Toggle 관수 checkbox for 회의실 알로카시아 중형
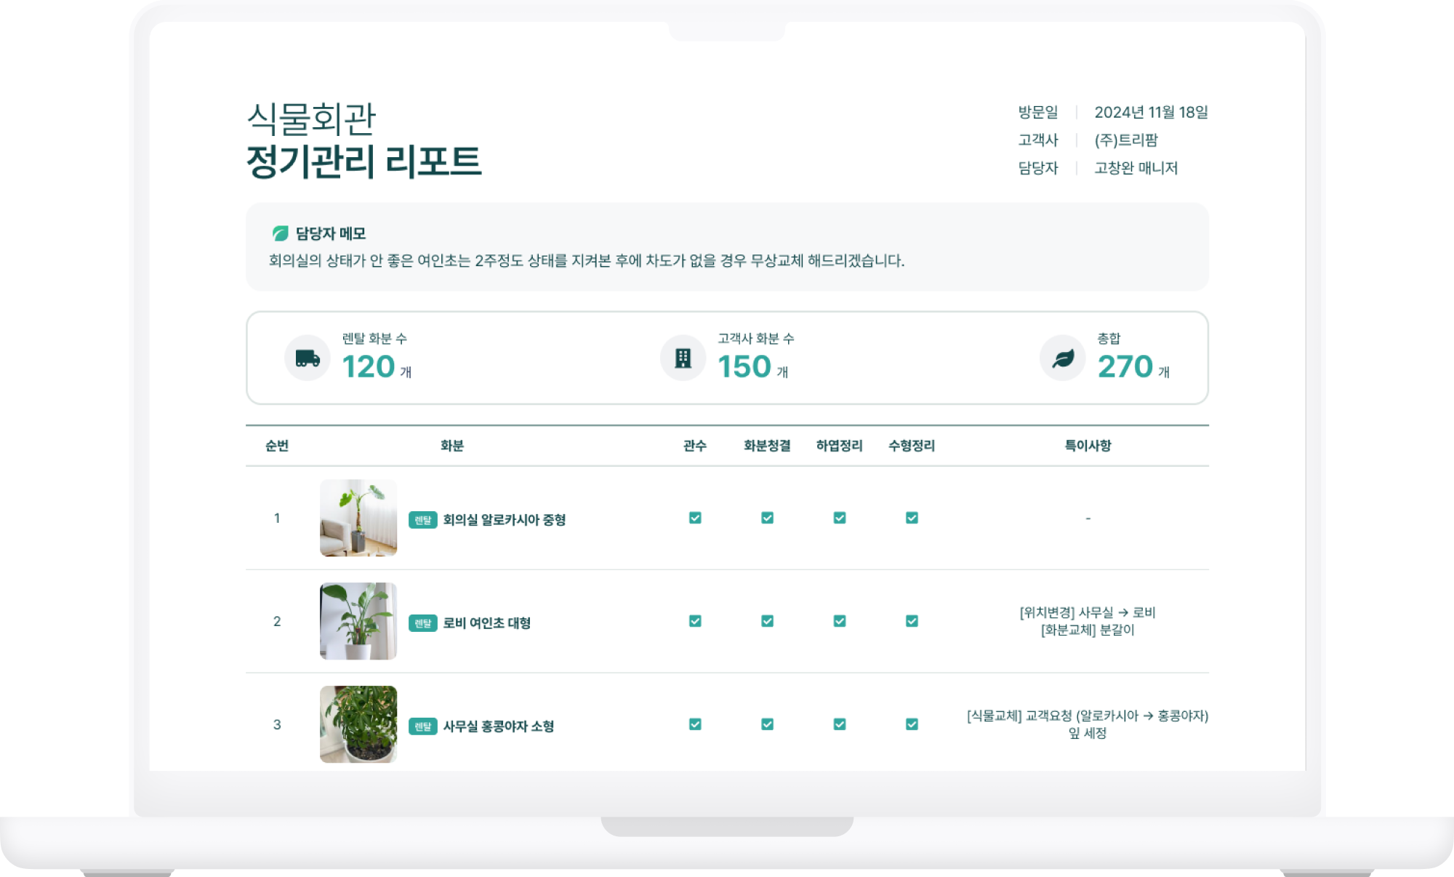 [695, 518]
